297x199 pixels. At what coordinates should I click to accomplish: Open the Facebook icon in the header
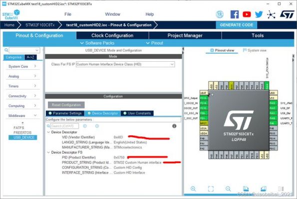pos(235,14)
